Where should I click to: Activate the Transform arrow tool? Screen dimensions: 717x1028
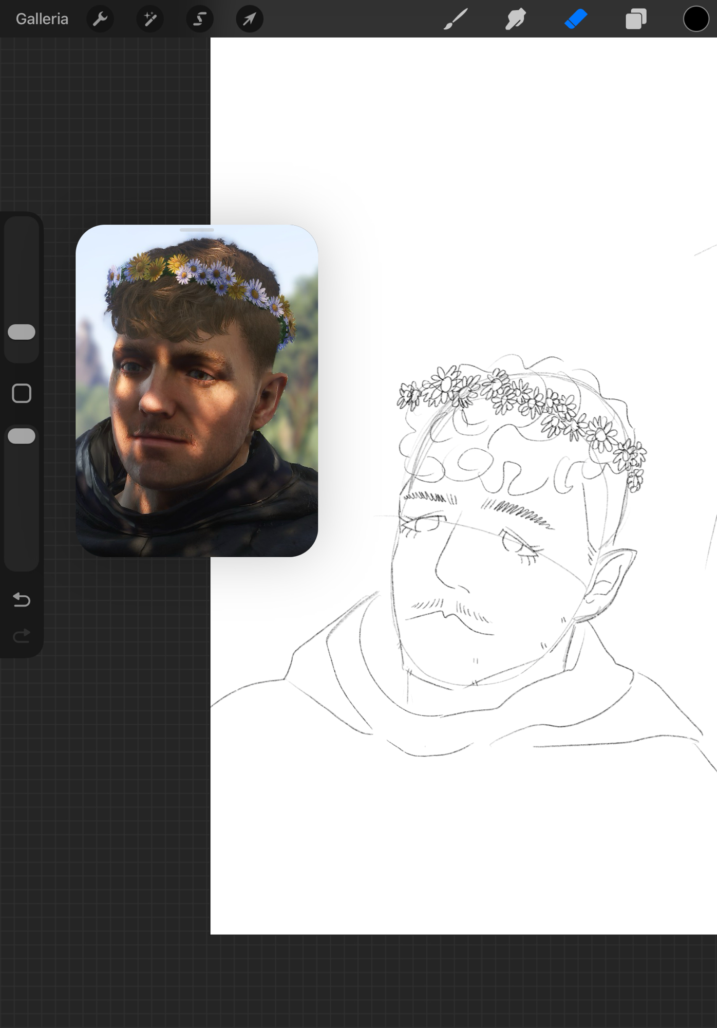click(250, 19)
